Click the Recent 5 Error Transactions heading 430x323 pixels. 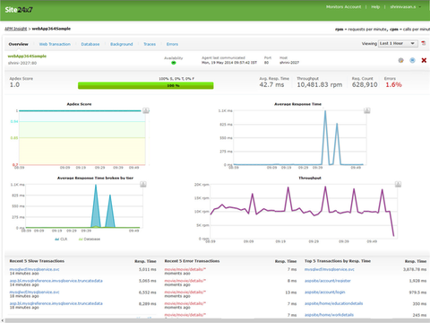pos(192,261)
